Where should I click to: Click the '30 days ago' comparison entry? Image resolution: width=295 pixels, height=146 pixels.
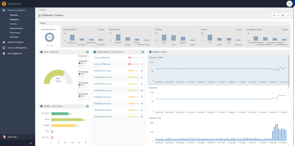click(x=83, y=74)
